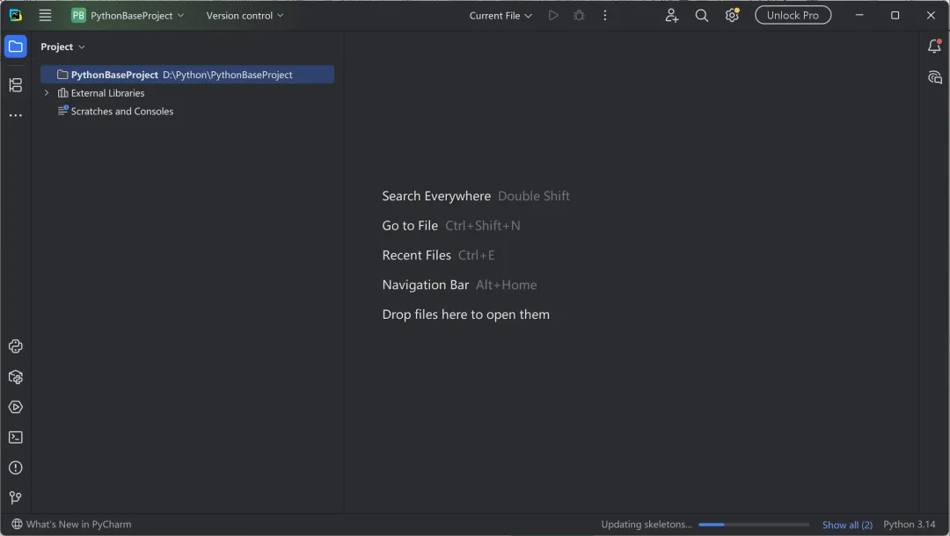Minimize the PyCharm window
The image size is (950, 536).
859,15
